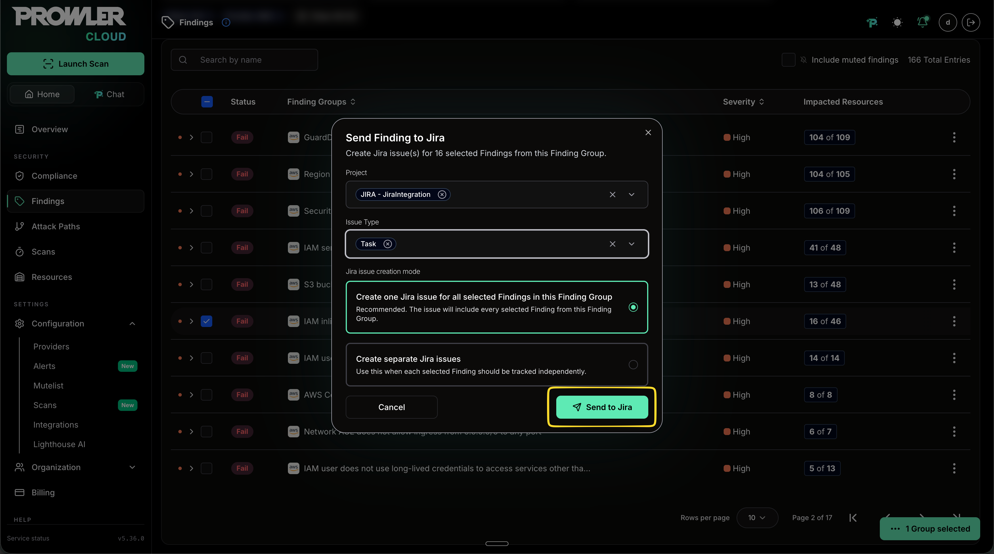Toggle the select-all header checkbox
Image resolution: width=994 pixels, height=554 pixels.
207,102
